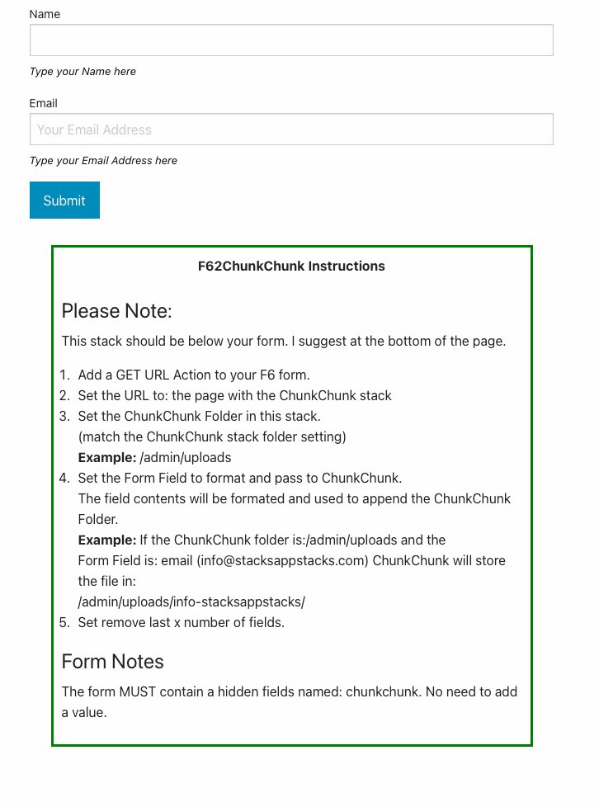
Task: Click step 1 'Add a GET URL Action'
Action: click(x=193, y=375)
